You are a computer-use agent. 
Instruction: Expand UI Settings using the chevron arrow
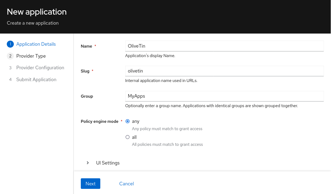pos(88,163)
